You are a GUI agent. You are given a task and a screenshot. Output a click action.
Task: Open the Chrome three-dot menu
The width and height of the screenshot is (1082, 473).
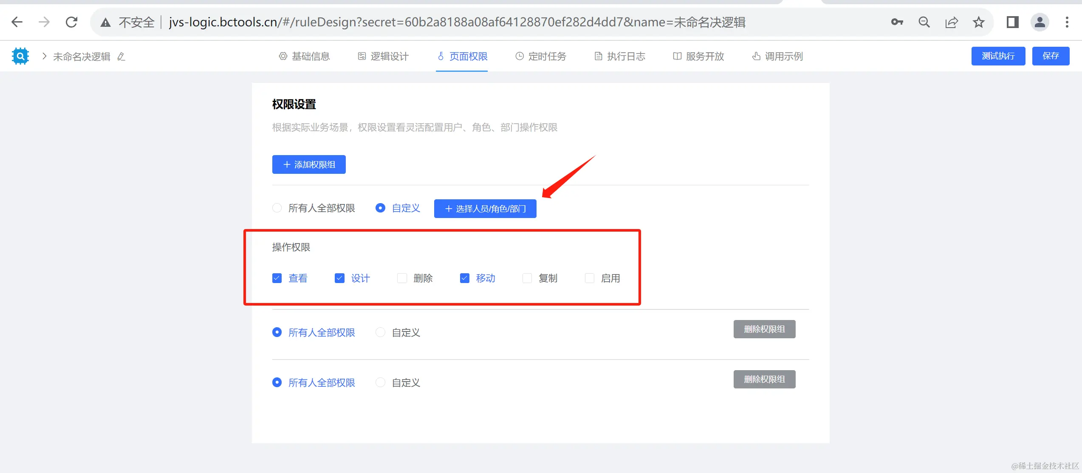tap(1067, 22)
